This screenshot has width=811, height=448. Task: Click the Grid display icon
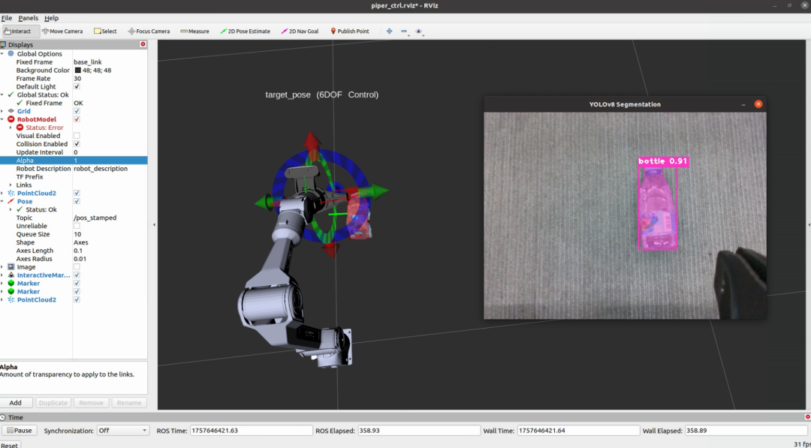tap(11, 111)
